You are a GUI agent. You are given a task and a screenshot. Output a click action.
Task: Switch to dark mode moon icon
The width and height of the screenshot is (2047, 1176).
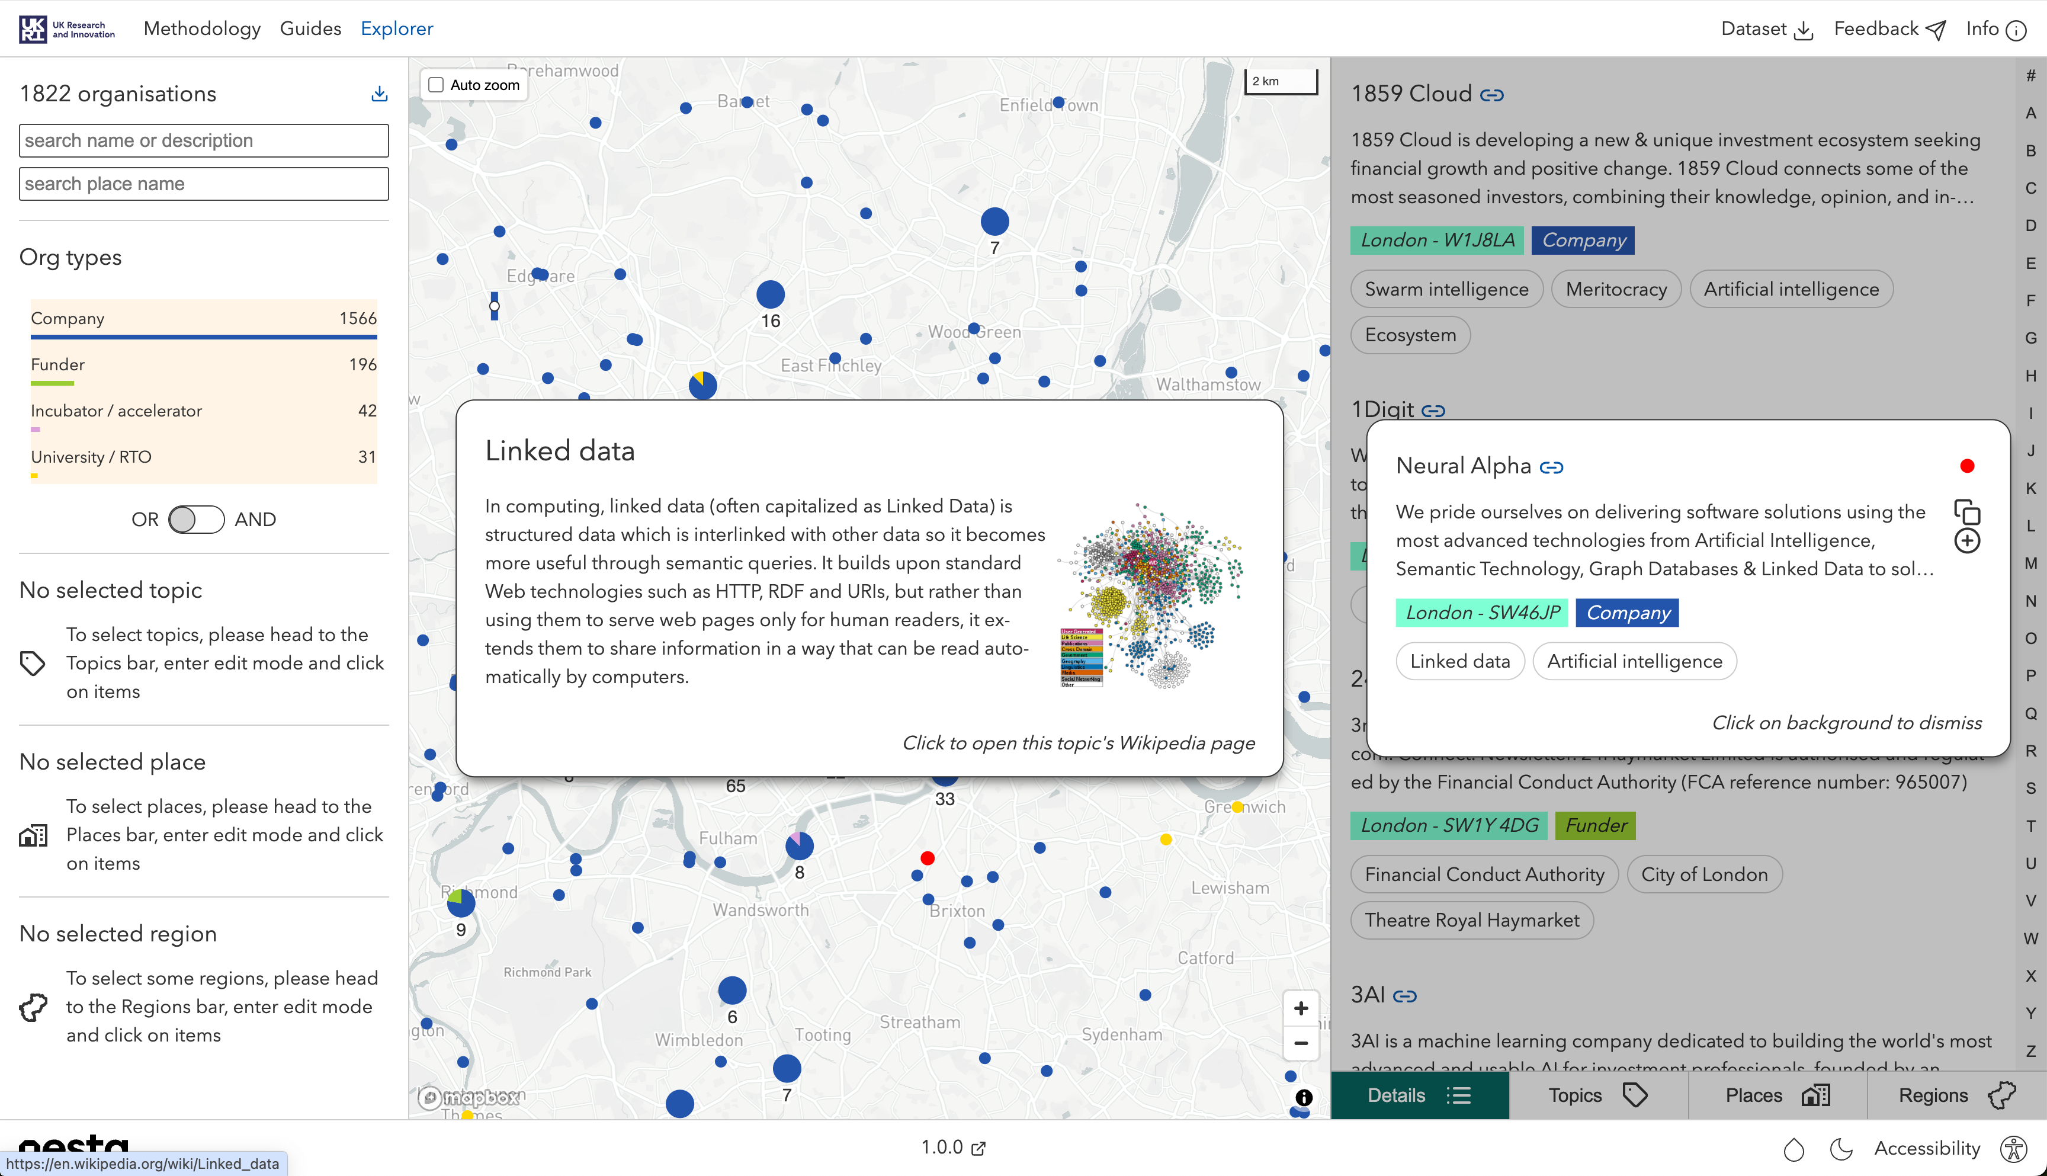click(x=1841, y=1148)
